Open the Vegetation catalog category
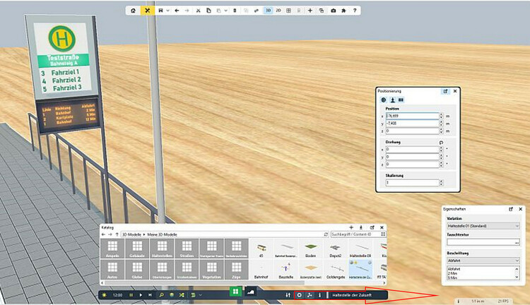 pyautogui.click(x=212, y=270)
